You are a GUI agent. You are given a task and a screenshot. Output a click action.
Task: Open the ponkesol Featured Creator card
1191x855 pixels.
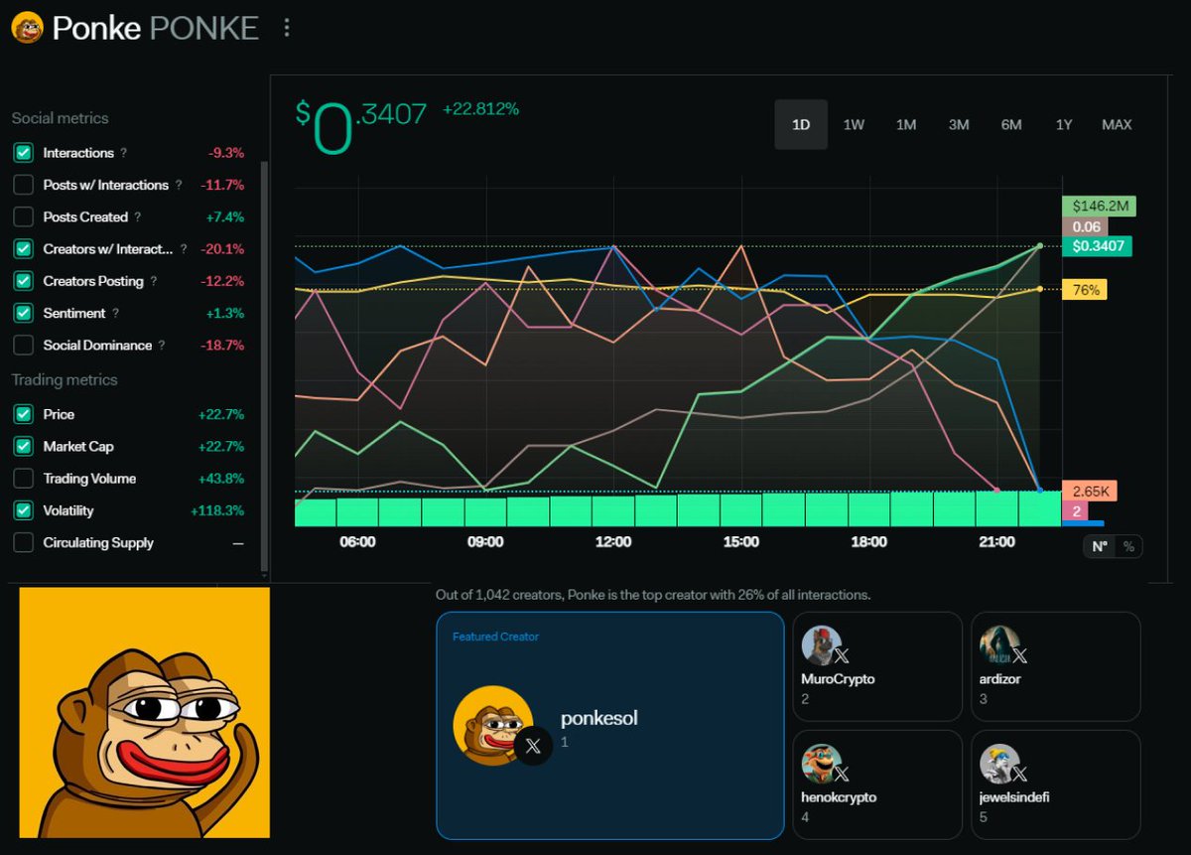610,725
